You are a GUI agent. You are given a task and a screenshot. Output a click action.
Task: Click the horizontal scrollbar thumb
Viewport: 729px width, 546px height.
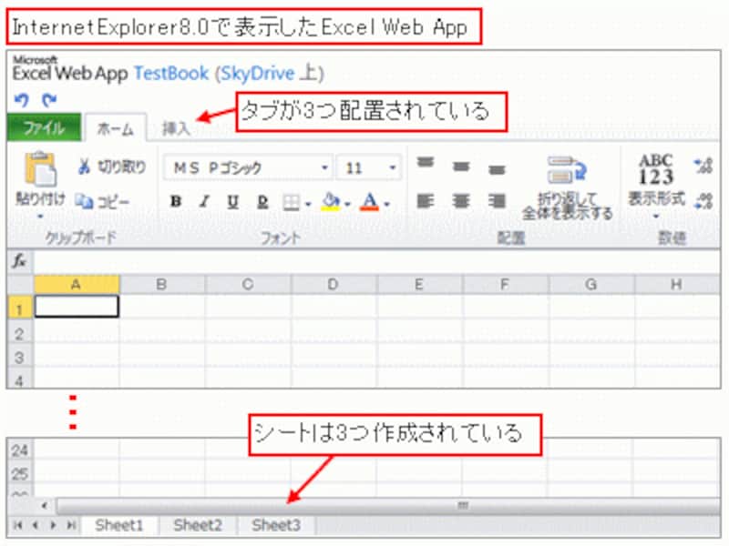pyautogui.click(x=389, y=506)
